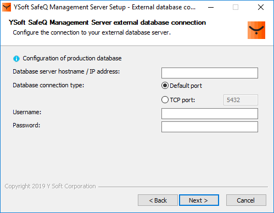Click the blue info icon beside Configuration

16,59
